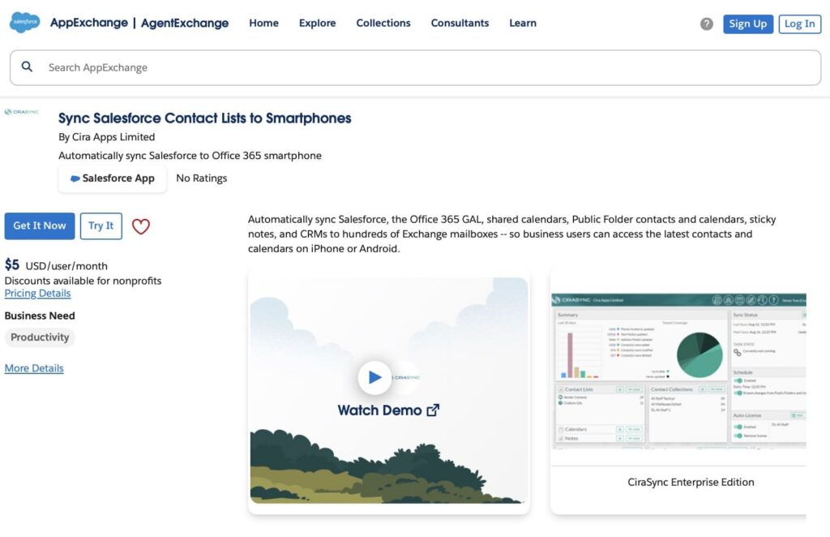Open demo in new window via external-link icon
830x537 pixels.
coord(433,410)
